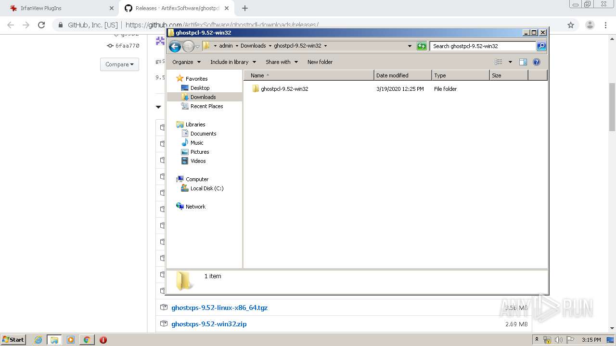This screenshot has width=616, height=346.
Task: Click the search magnifier icon in Explorer
Action: click(x=541, y=46)
